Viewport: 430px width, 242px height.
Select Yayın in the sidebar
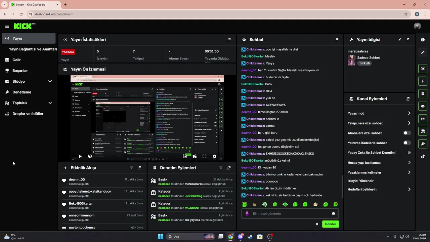coord(29,38)
